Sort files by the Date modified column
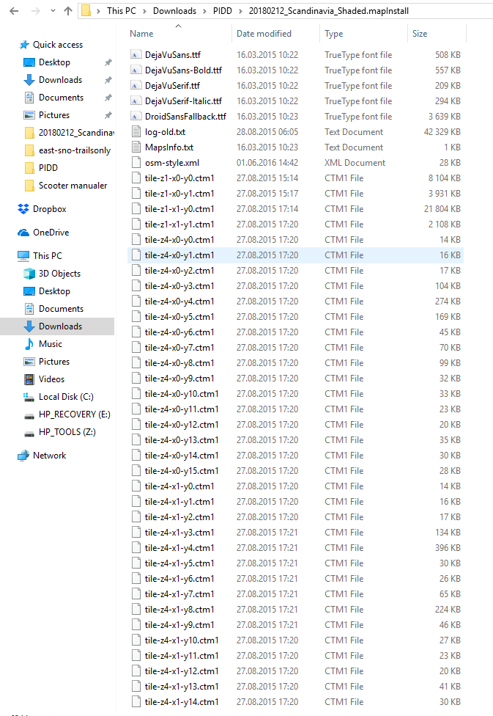 point(264,34)
